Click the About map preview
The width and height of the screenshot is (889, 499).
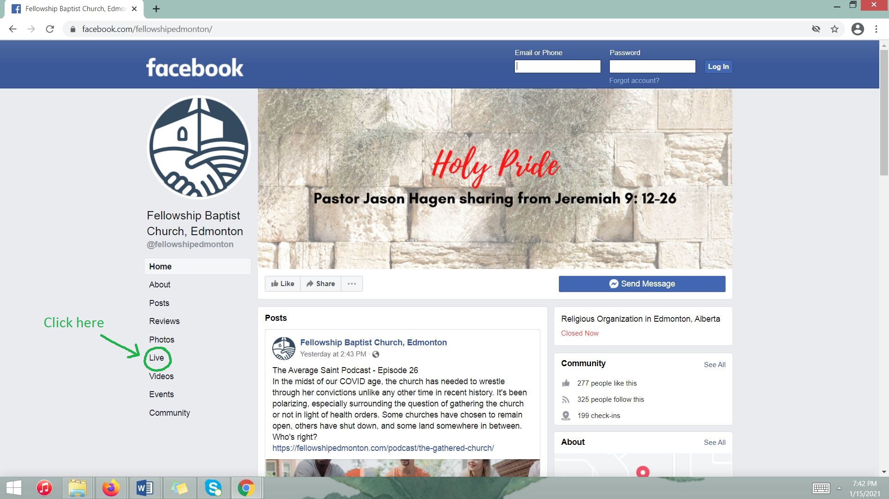(643, 465)
